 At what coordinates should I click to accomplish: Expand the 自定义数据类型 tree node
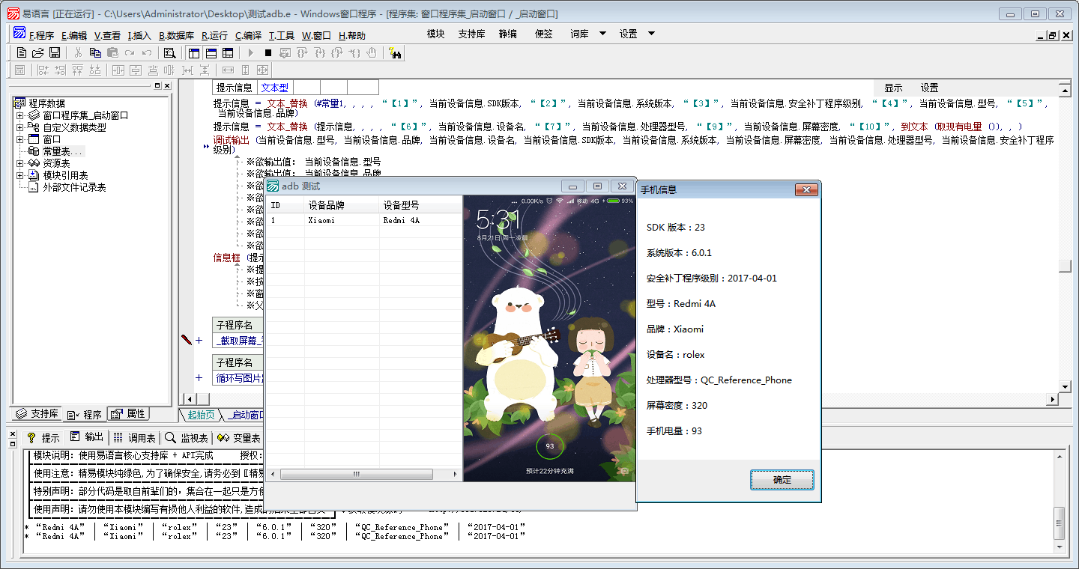pos(19,127)
